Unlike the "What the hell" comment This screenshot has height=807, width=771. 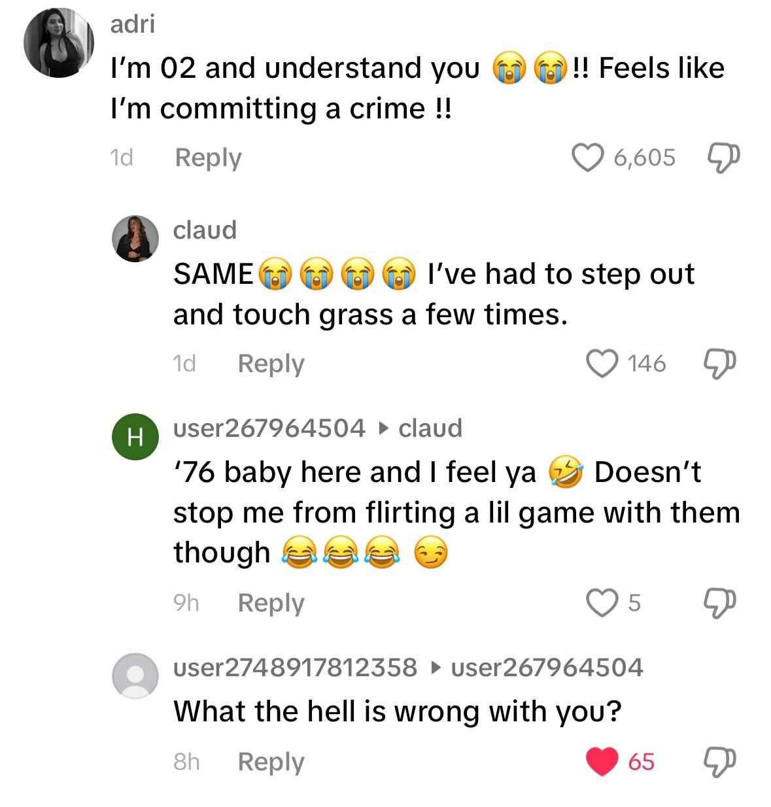click(x=602, y=761)
